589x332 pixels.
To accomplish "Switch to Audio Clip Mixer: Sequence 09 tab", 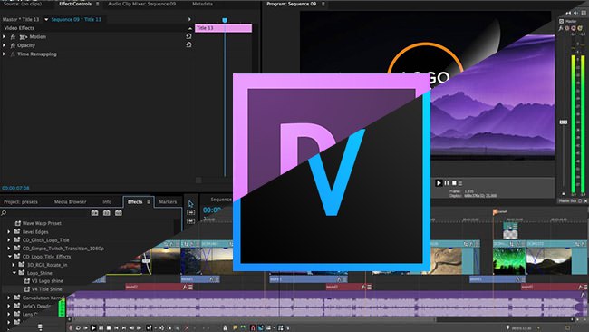I will click(141, 4).
